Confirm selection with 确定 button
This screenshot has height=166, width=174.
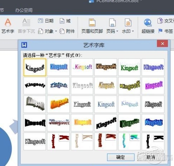121,157
